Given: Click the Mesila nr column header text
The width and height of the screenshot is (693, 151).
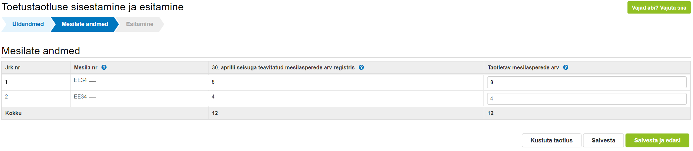Looking at the screenshot, I should (86, 67).
